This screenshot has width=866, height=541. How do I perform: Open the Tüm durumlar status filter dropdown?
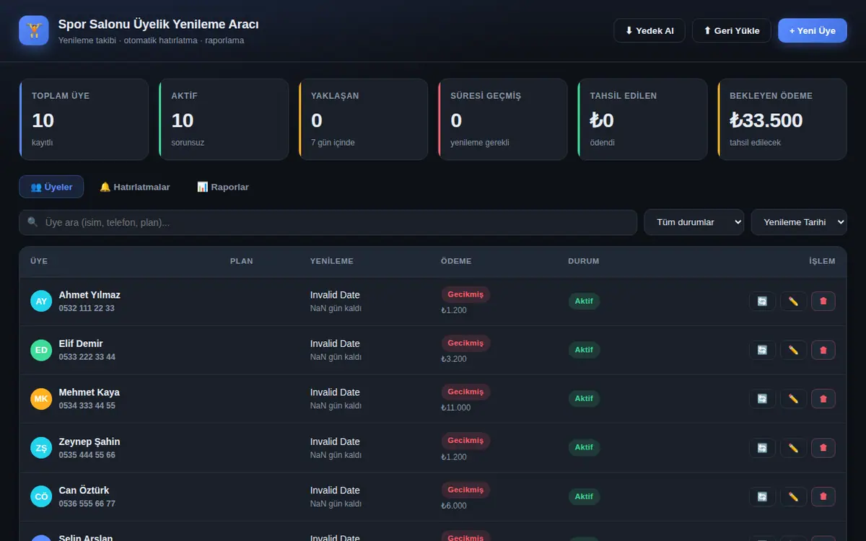(694, 222)
